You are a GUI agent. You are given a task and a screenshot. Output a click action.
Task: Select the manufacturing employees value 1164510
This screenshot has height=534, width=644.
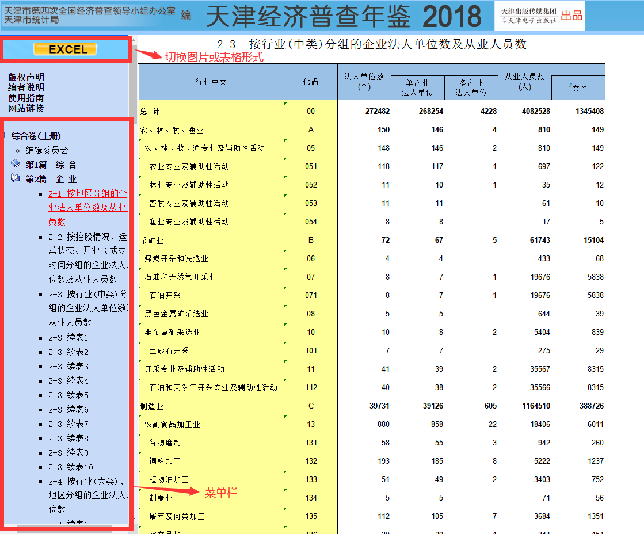[536, 406]
